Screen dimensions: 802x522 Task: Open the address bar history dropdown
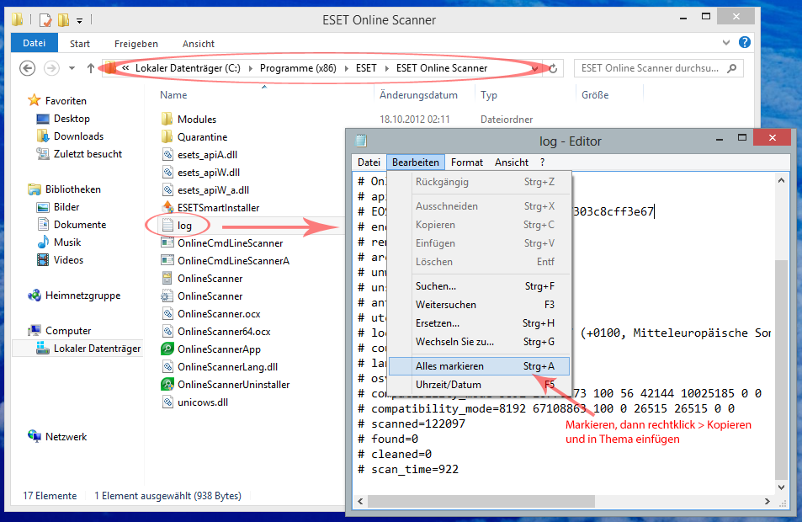click(535, 68)
